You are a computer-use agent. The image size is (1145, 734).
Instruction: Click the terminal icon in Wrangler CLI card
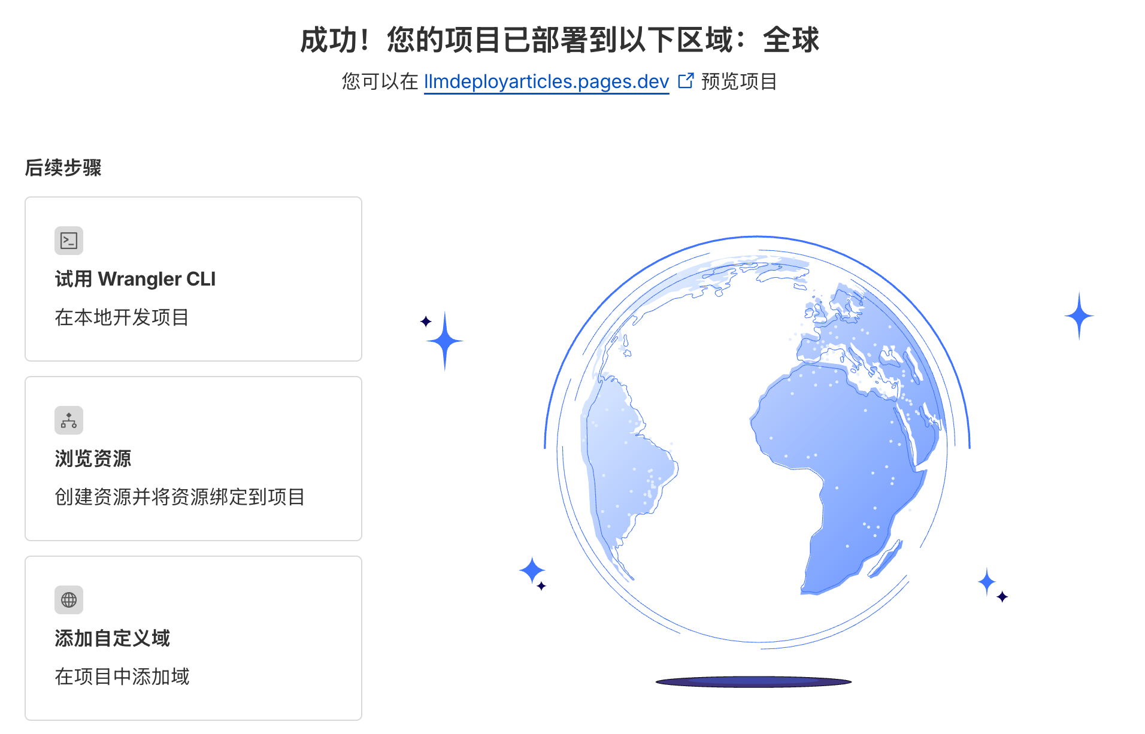click(x=69, y=241)
